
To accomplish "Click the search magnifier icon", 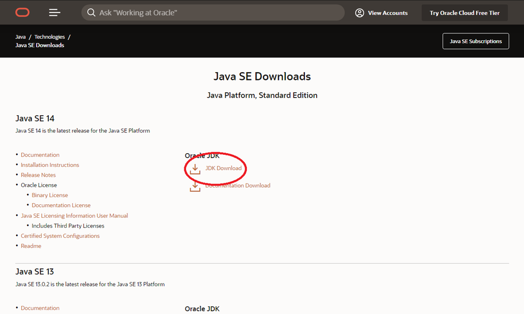I will (91, 12).
